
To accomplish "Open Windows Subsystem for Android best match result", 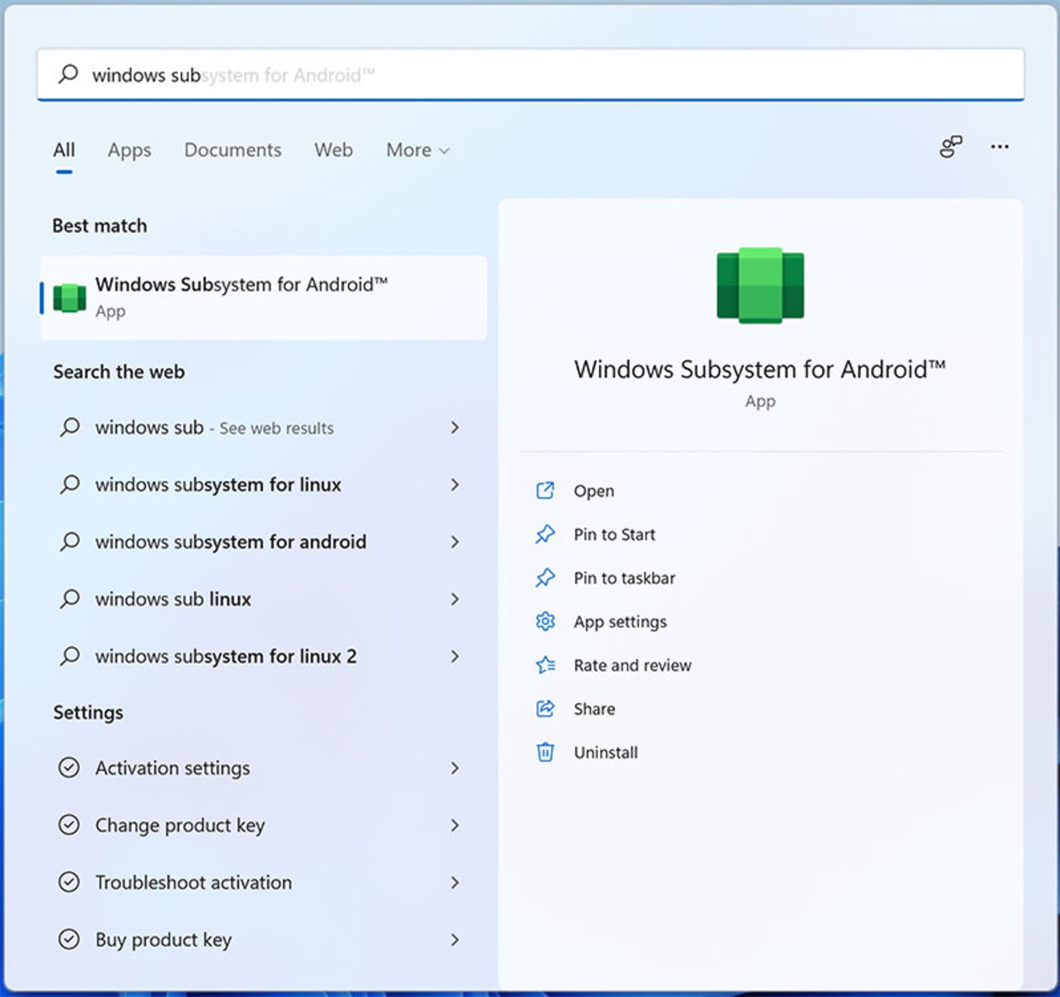I will (x=264, y=298).
